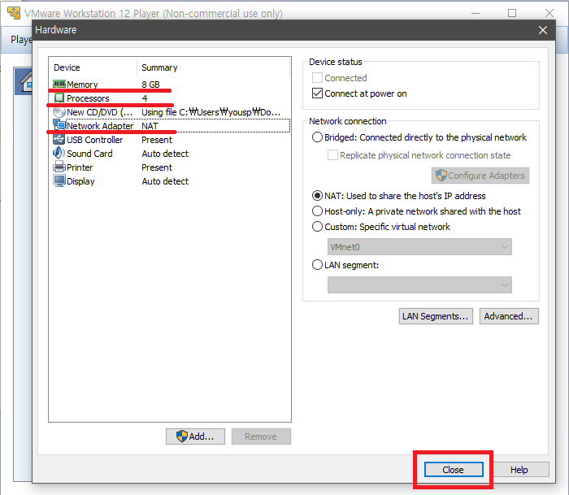
Task: Select the Printer device row
Action: pyautogui.click(x=170, y=167)
